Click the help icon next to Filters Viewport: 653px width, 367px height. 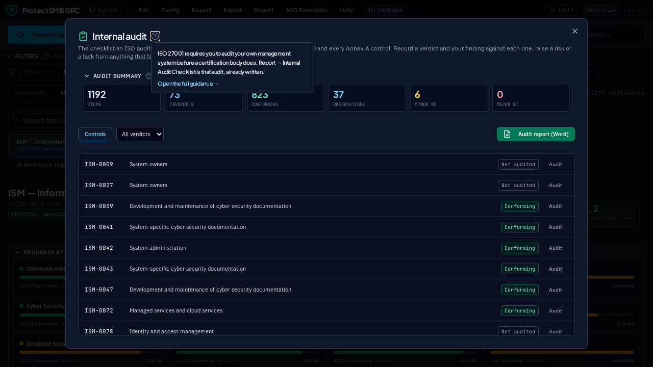46,56
